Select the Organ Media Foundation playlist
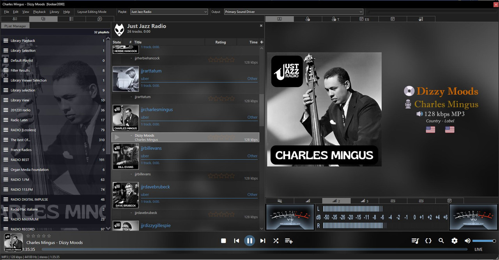Viewport: 499px width, 260px height. [53, 170]
